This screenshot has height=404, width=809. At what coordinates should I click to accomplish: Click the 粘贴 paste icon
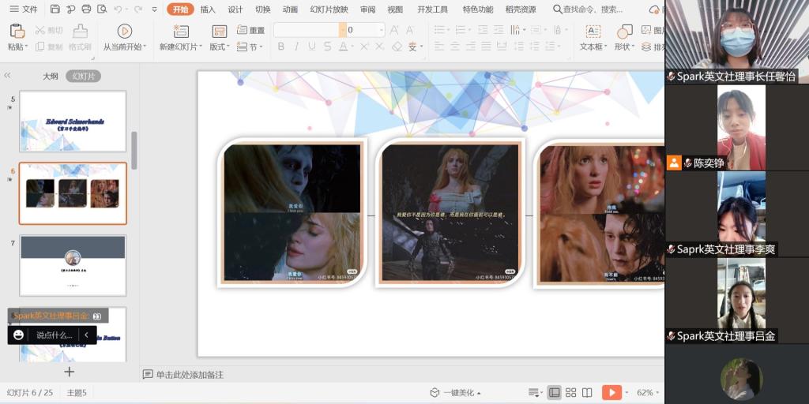tap(17, 31)
